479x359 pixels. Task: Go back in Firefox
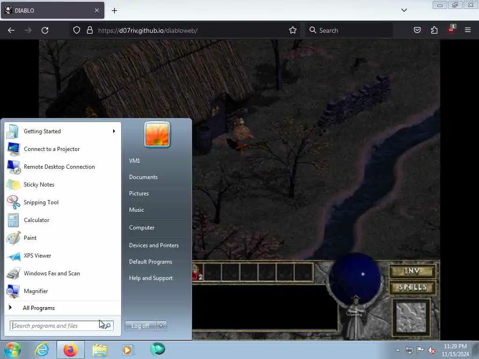[x=11, y=30]
